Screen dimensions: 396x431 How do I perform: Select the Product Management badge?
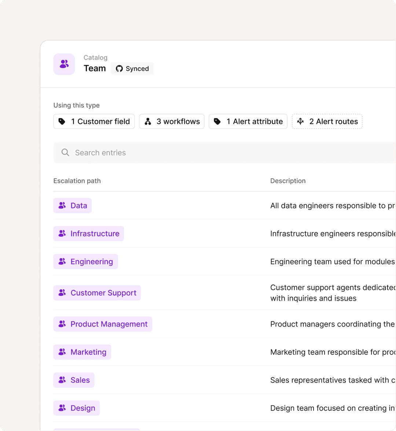point(103,324)
